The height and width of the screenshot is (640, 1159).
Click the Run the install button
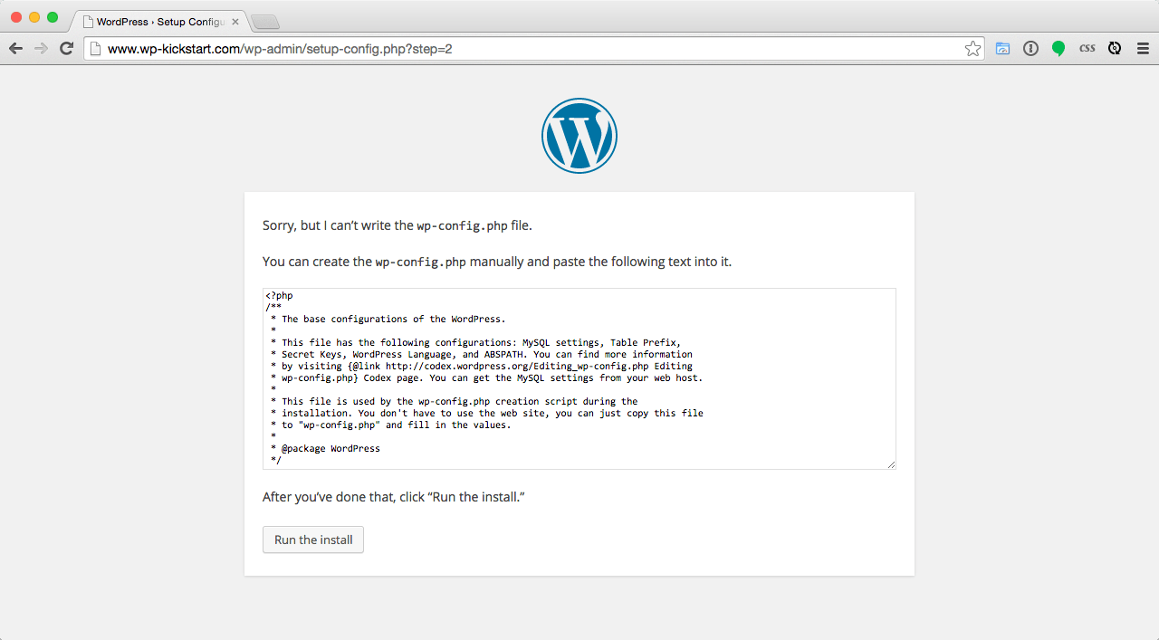tap(313, 540)
